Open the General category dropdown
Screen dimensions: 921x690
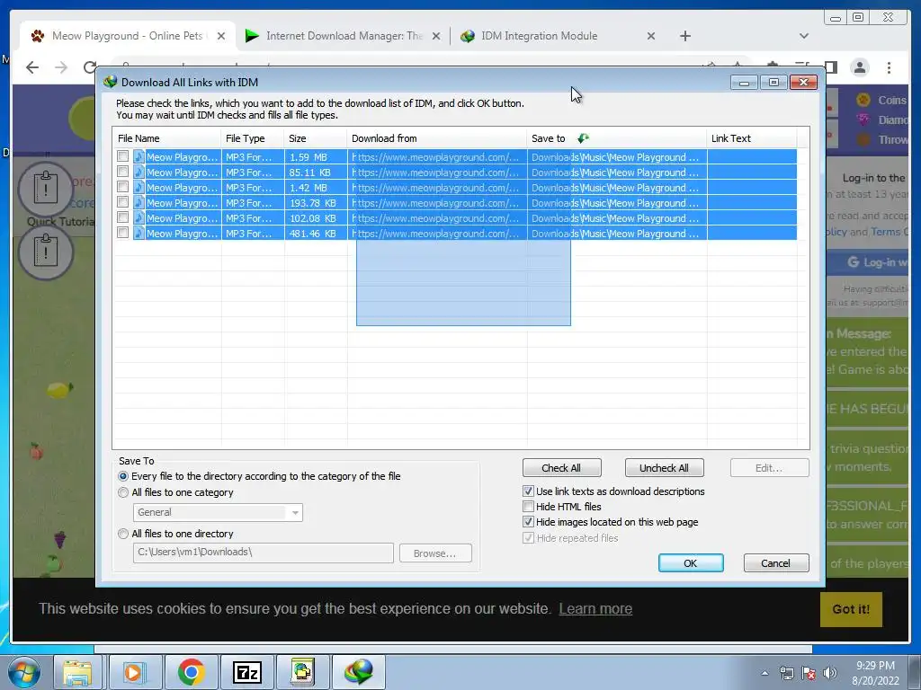[218, 512]
